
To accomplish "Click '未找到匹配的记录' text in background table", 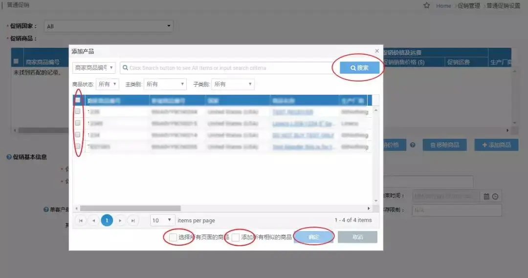I will [x=37, y=72].
